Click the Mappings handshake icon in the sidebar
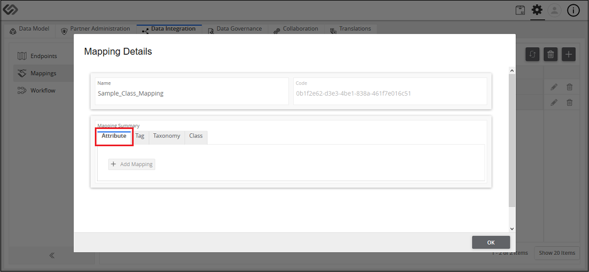The image size is (589, 272). pyautogui.click(x=22, y=73)
